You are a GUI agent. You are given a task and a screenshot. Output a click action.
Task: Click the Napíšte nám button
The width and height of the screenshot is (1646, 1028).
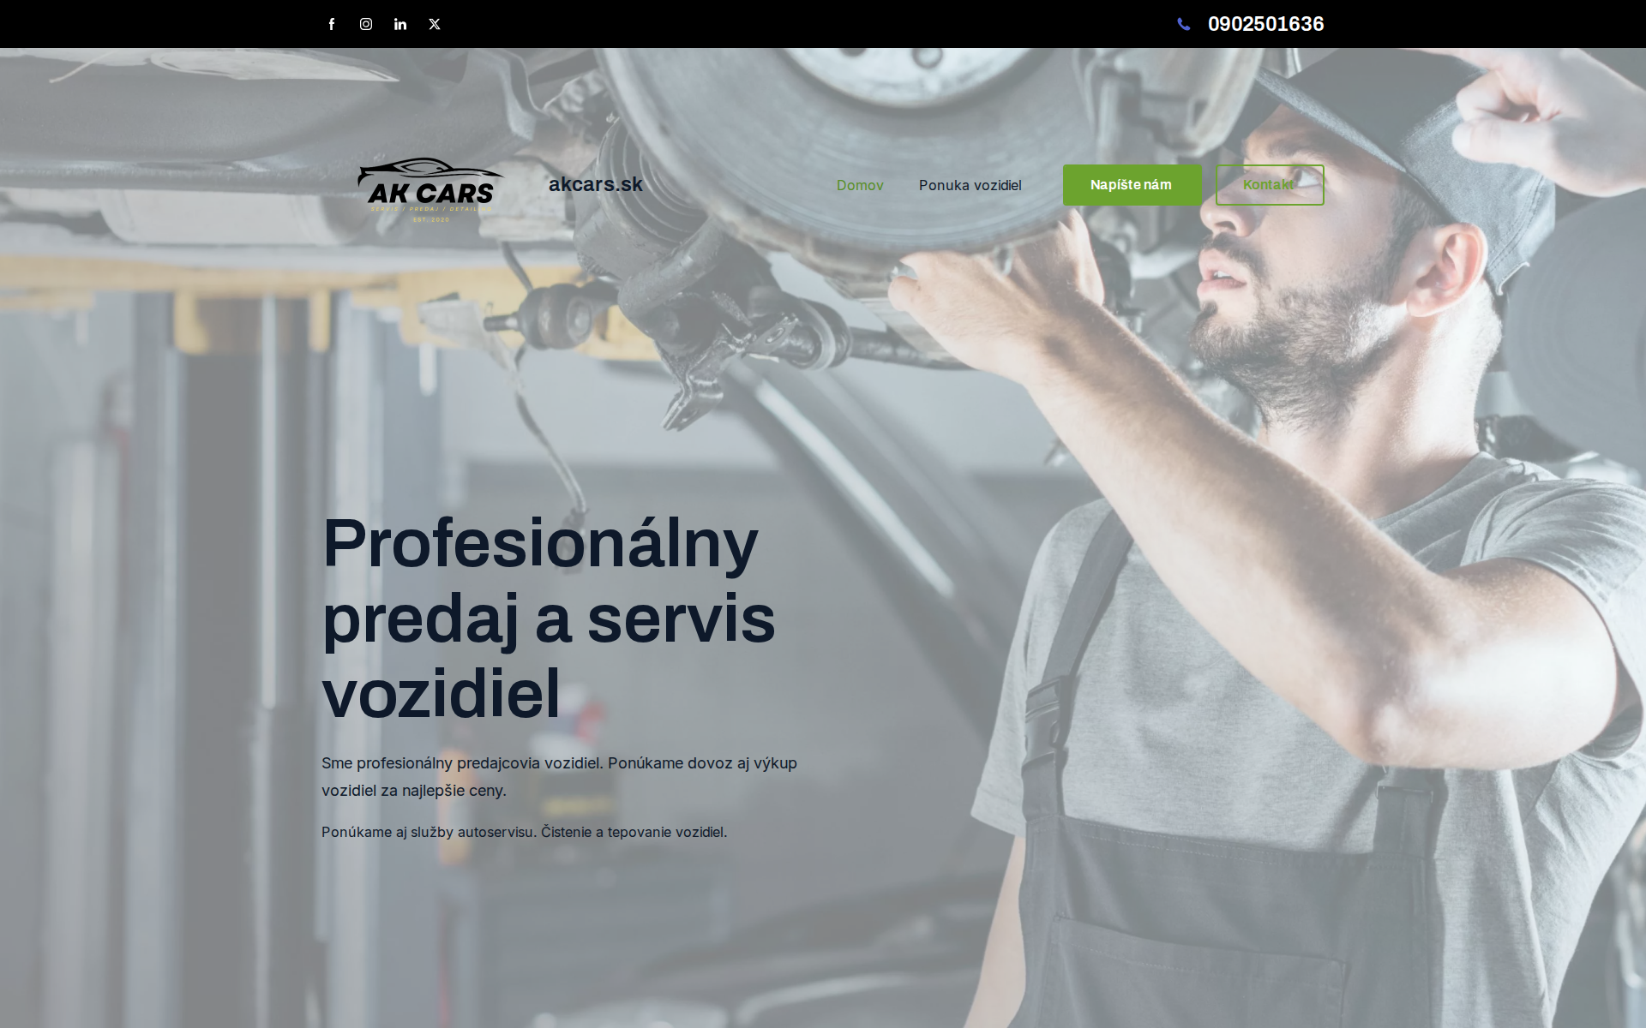[x=1132, y=184]
